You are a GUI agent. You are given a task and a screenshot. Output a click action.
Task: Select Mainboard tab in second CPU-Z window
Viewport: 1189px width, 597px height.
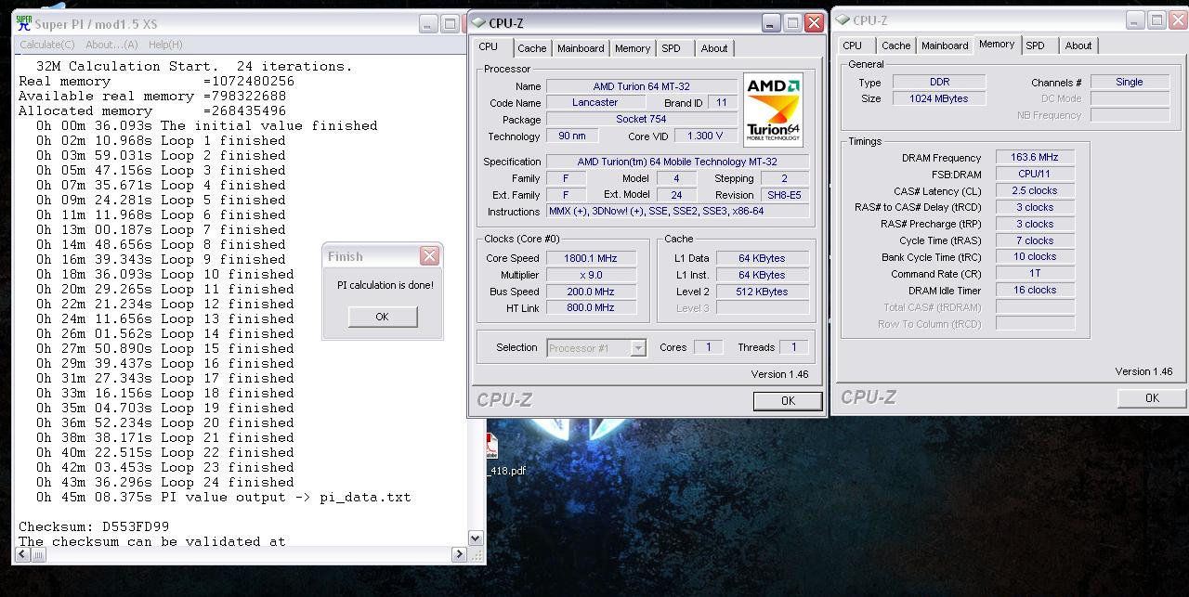[945, 45]
